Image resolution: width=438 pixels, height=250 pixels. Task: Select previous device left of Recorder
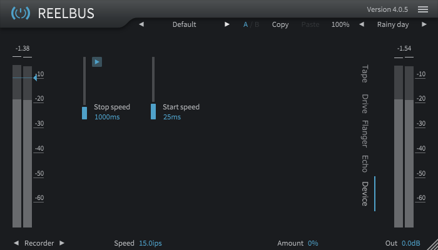click(x=16, y=243)
